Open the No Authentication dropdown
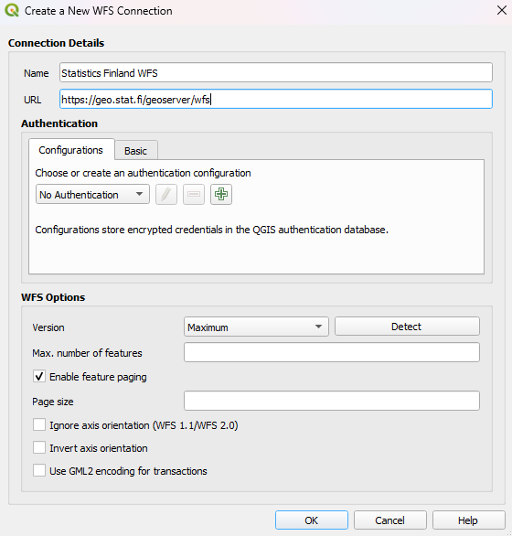The image size is (512, 536). tap(92, 195)
